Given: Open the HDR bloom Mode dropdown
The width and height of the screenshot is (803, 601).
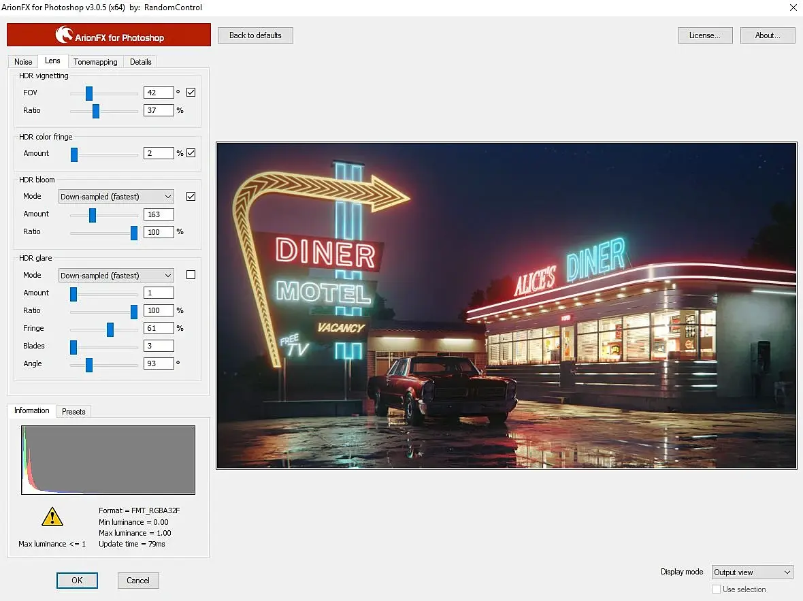Looking at the screenshot, I should pyautogui.click(x=116, y=197).
